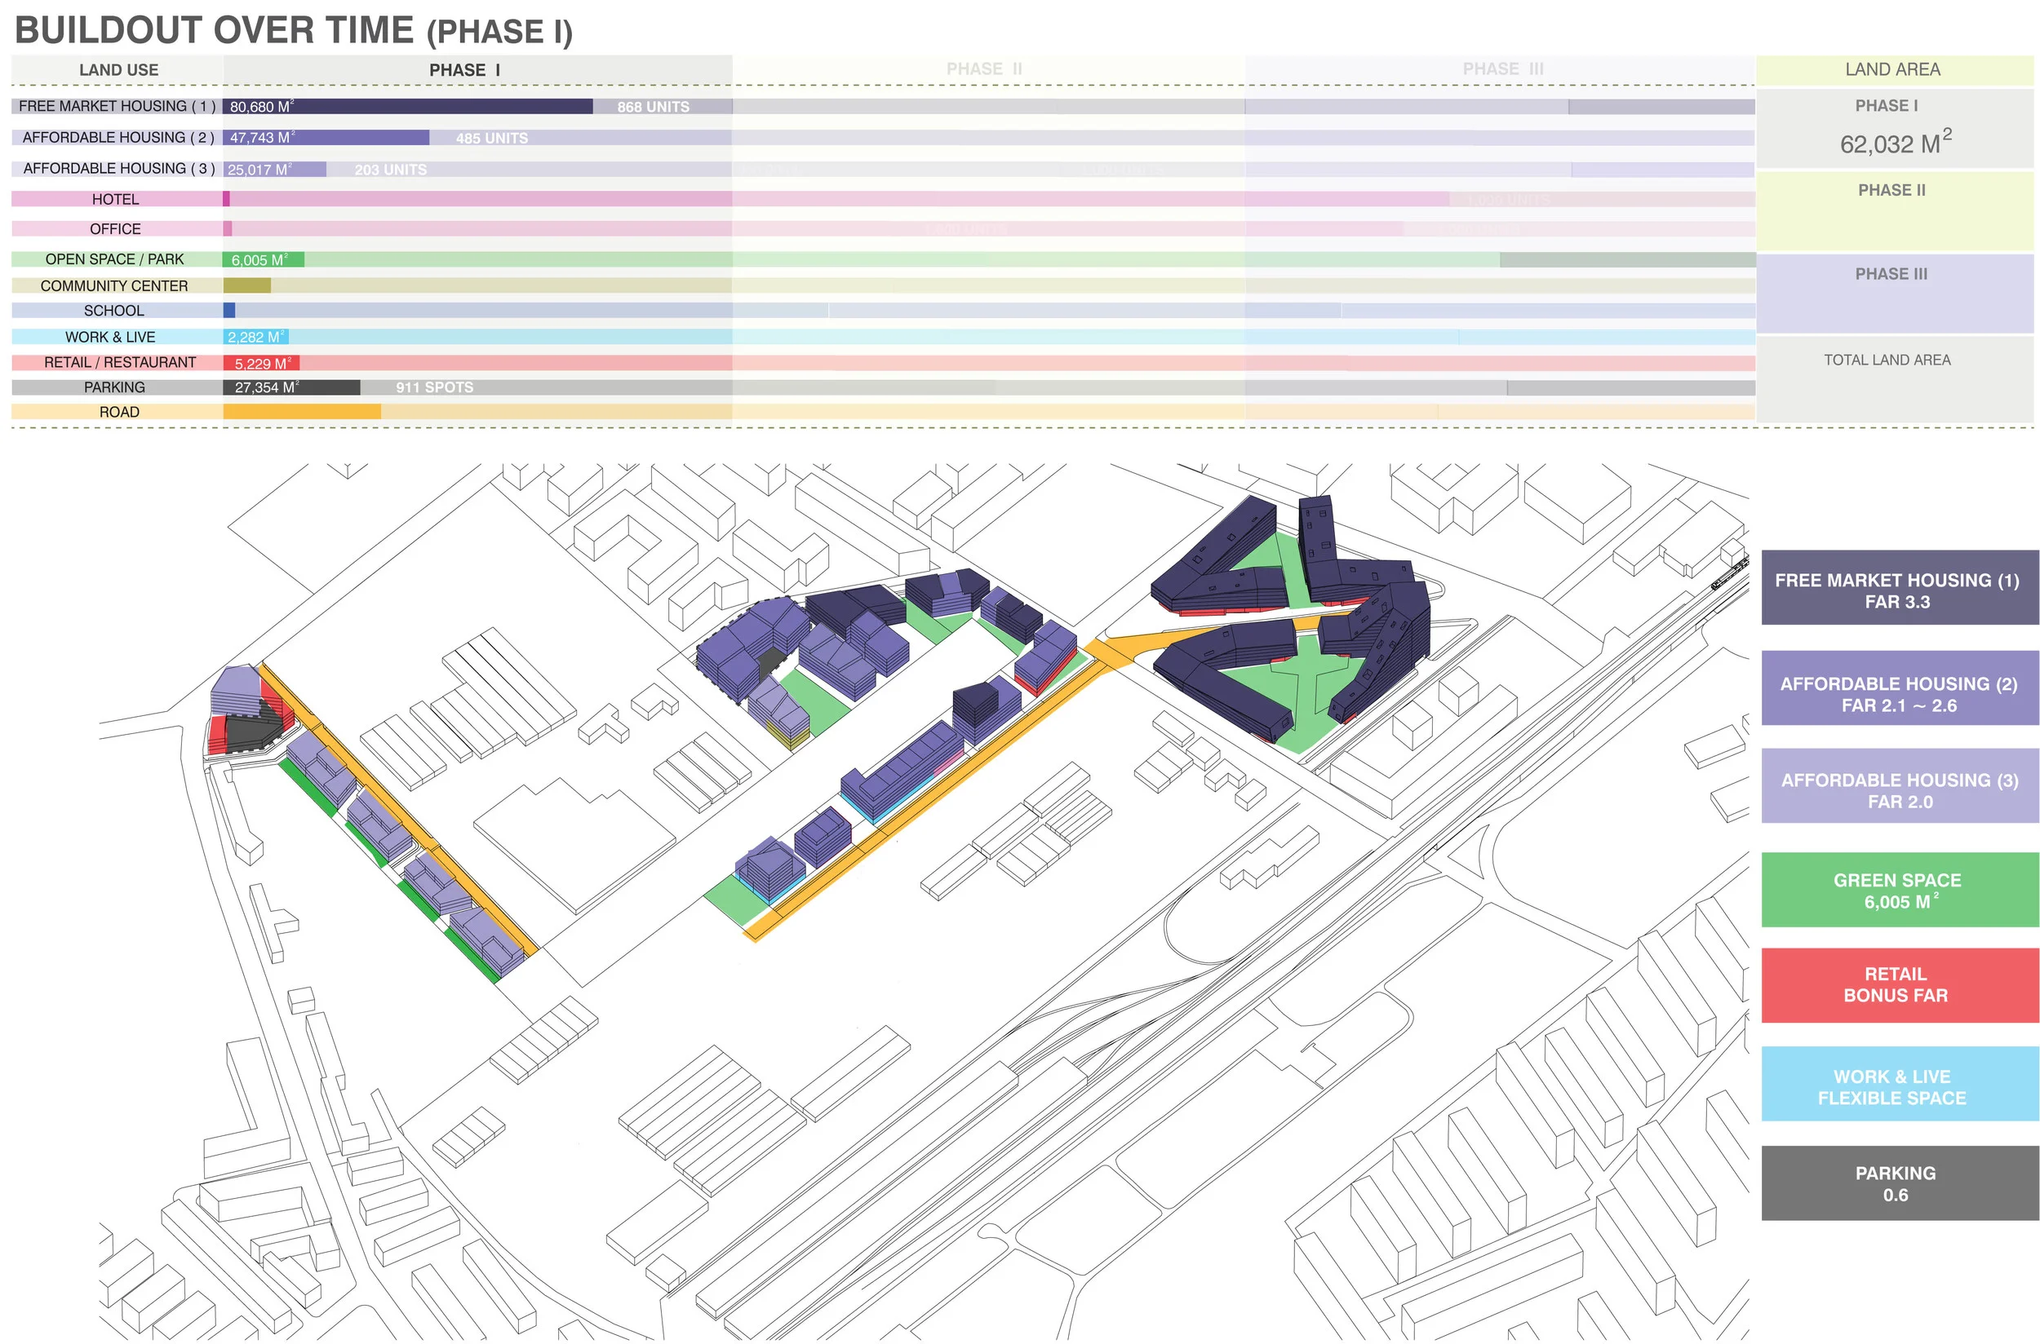
Task: Click the 'WORK & LIVE' row label
Action: coord(111,337)
